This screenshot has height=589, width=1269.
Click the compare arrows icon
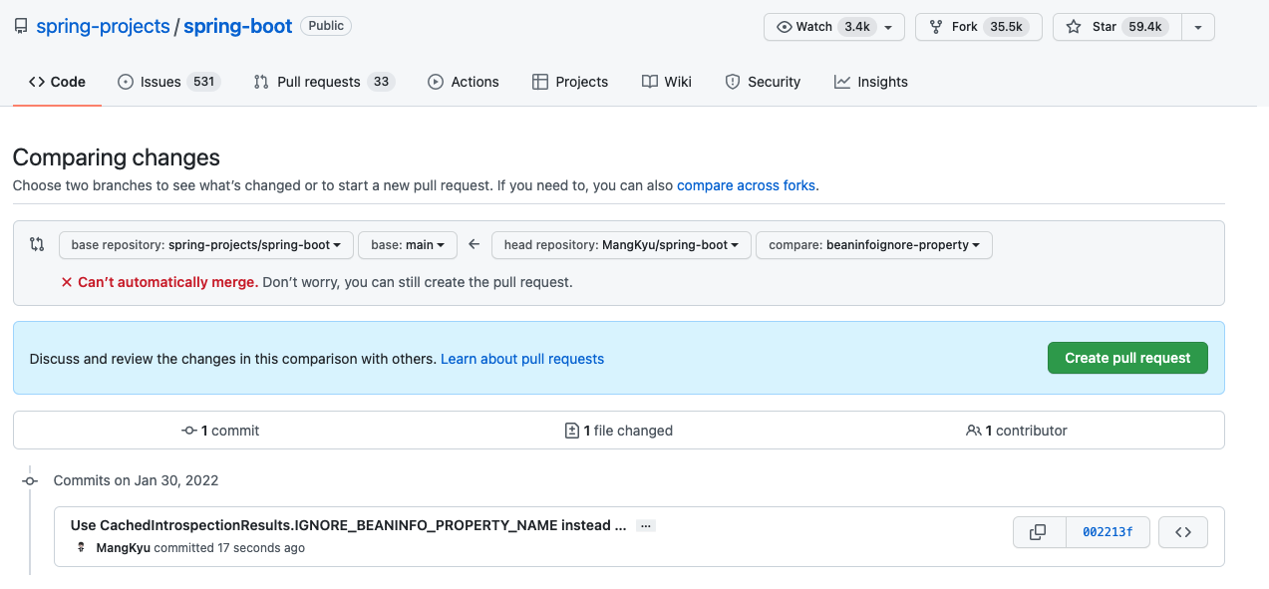[x=37, y=244]
